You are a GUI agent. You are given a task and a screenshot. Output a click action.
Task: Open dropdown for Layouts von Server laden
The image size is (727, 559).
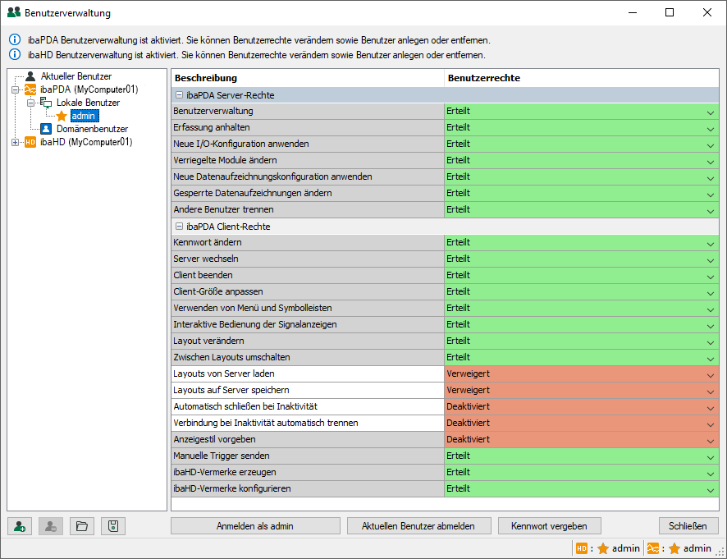pyautogui.click(x=710, y=374)
